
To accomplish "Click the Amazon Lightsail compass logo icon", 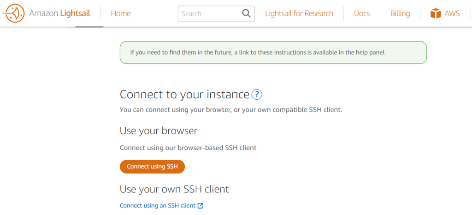I will point(15,13).
